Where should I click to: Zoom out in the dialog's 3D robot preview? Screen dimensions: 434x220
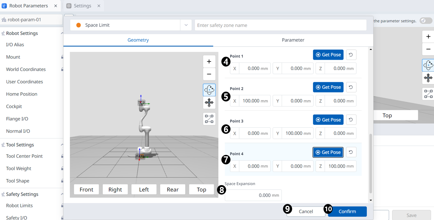coord(209,74)
